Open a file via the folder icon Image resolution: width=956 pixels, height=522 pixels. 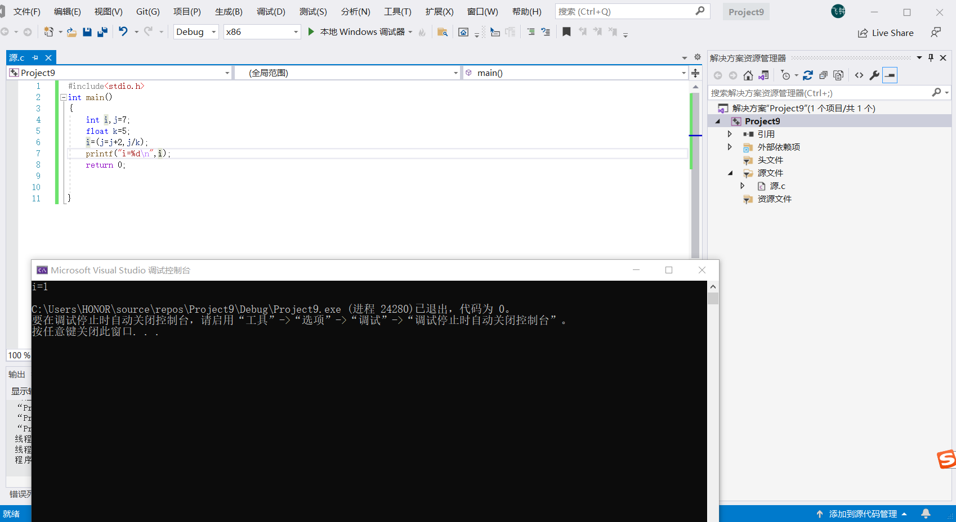[x=72, y=32]
